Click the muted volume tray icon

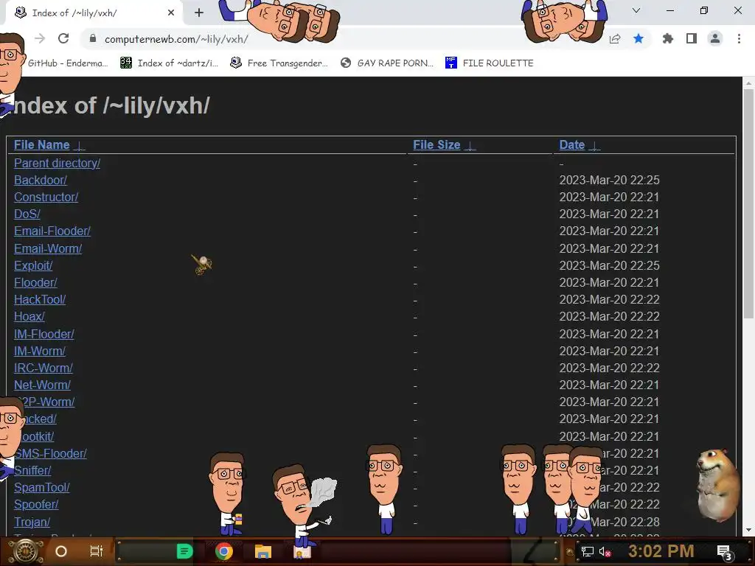tap(605, 551)
